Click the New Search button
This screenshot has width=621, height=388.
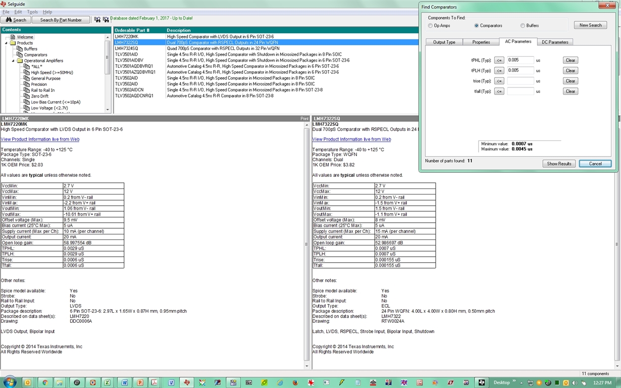(x=590, y=25)
